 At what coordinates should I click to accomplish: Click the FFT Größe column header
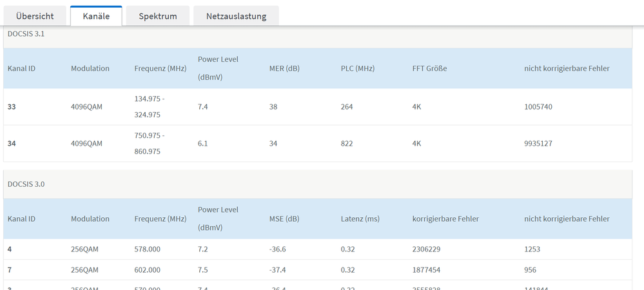click(x=429, y=68)
